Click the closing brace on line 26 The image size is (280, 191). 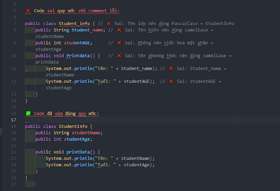pyautogui.click(x=26, y=178)
